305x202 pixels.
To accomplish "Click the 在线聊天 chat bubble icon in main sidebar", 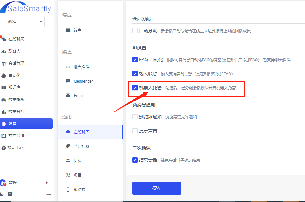I will (4, 39).
